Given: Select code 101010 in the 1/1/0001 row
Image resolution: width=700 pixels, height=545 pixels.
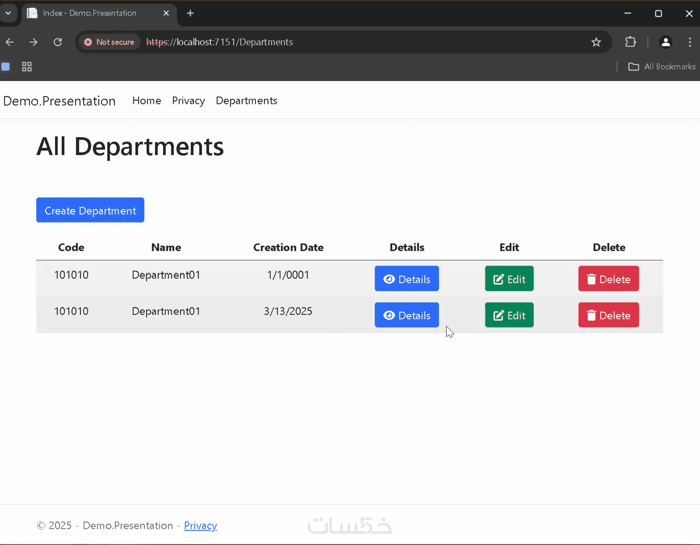Looking at the screenshot, I should (72, 275).
